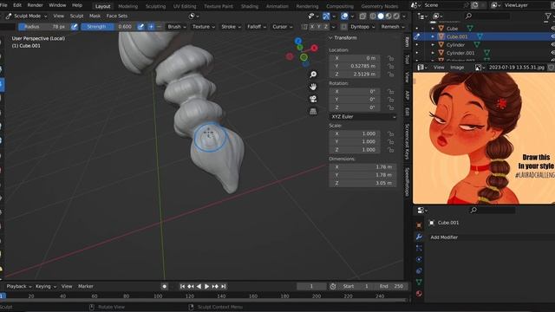Screen dimensions: 555x312
Task: Set brush direction to Add (plus)
Action: click(151, 27)
